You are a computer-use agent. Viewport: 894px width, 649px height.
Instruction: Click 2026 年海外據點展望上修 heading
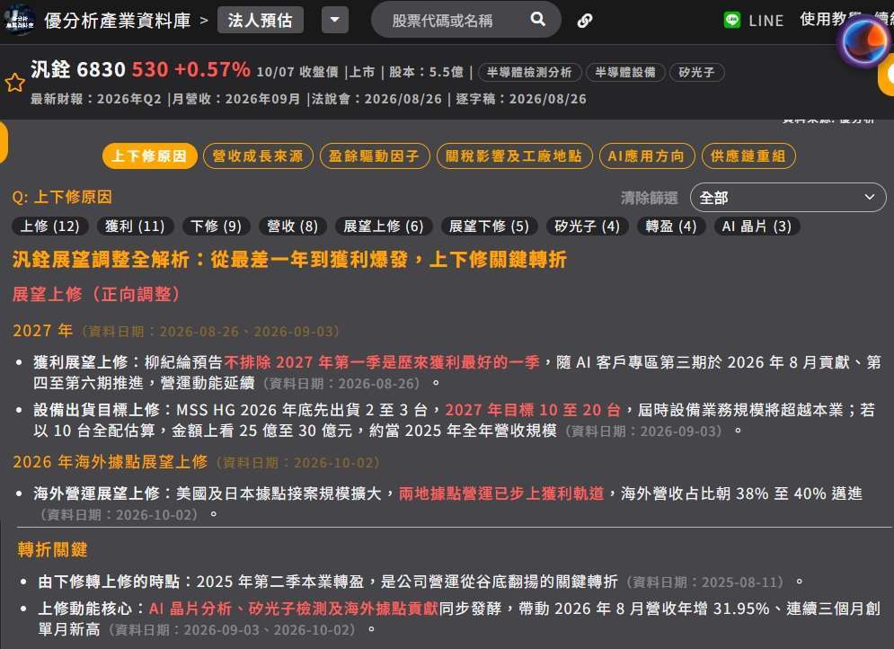click(110, 462)
